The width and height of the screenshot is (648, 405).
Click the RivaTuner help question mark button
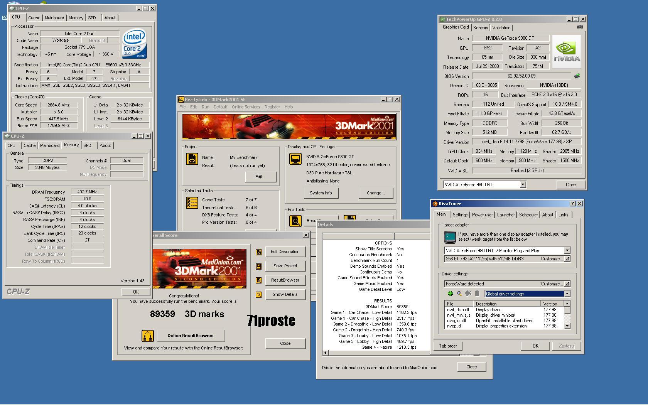pos(573,204)
